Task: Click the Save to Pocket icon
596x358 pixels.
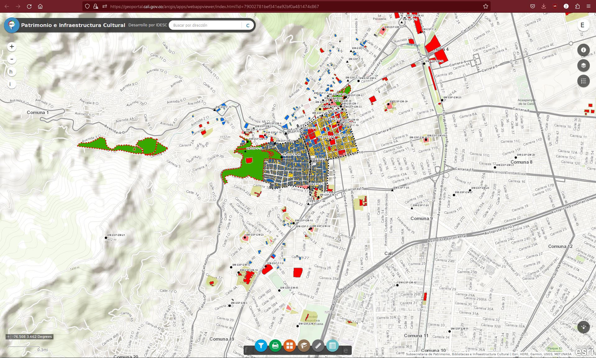Action: [x=533, y=6]
